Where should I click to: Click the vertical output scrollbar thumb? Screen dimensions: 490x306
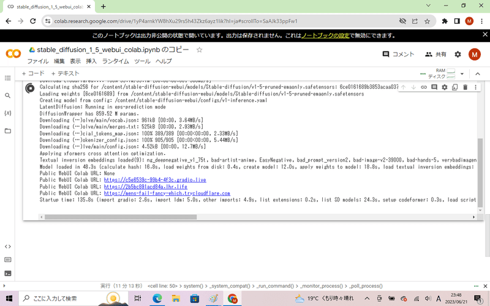(480, 173)
